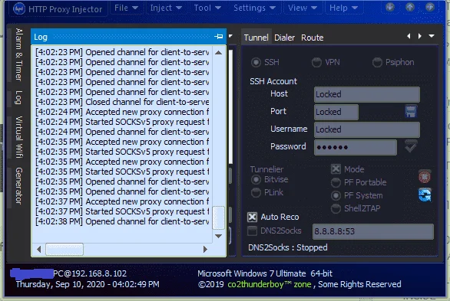The height and width of the screenshot is (301, 450).
Task: Open the Alarm & Timer side tab
Action: (18, 54)
